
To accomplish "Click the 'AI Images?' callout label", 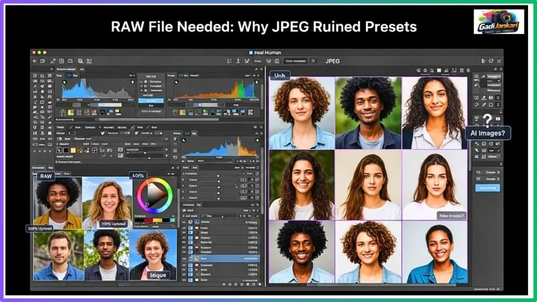I will (x=488, y=133).
